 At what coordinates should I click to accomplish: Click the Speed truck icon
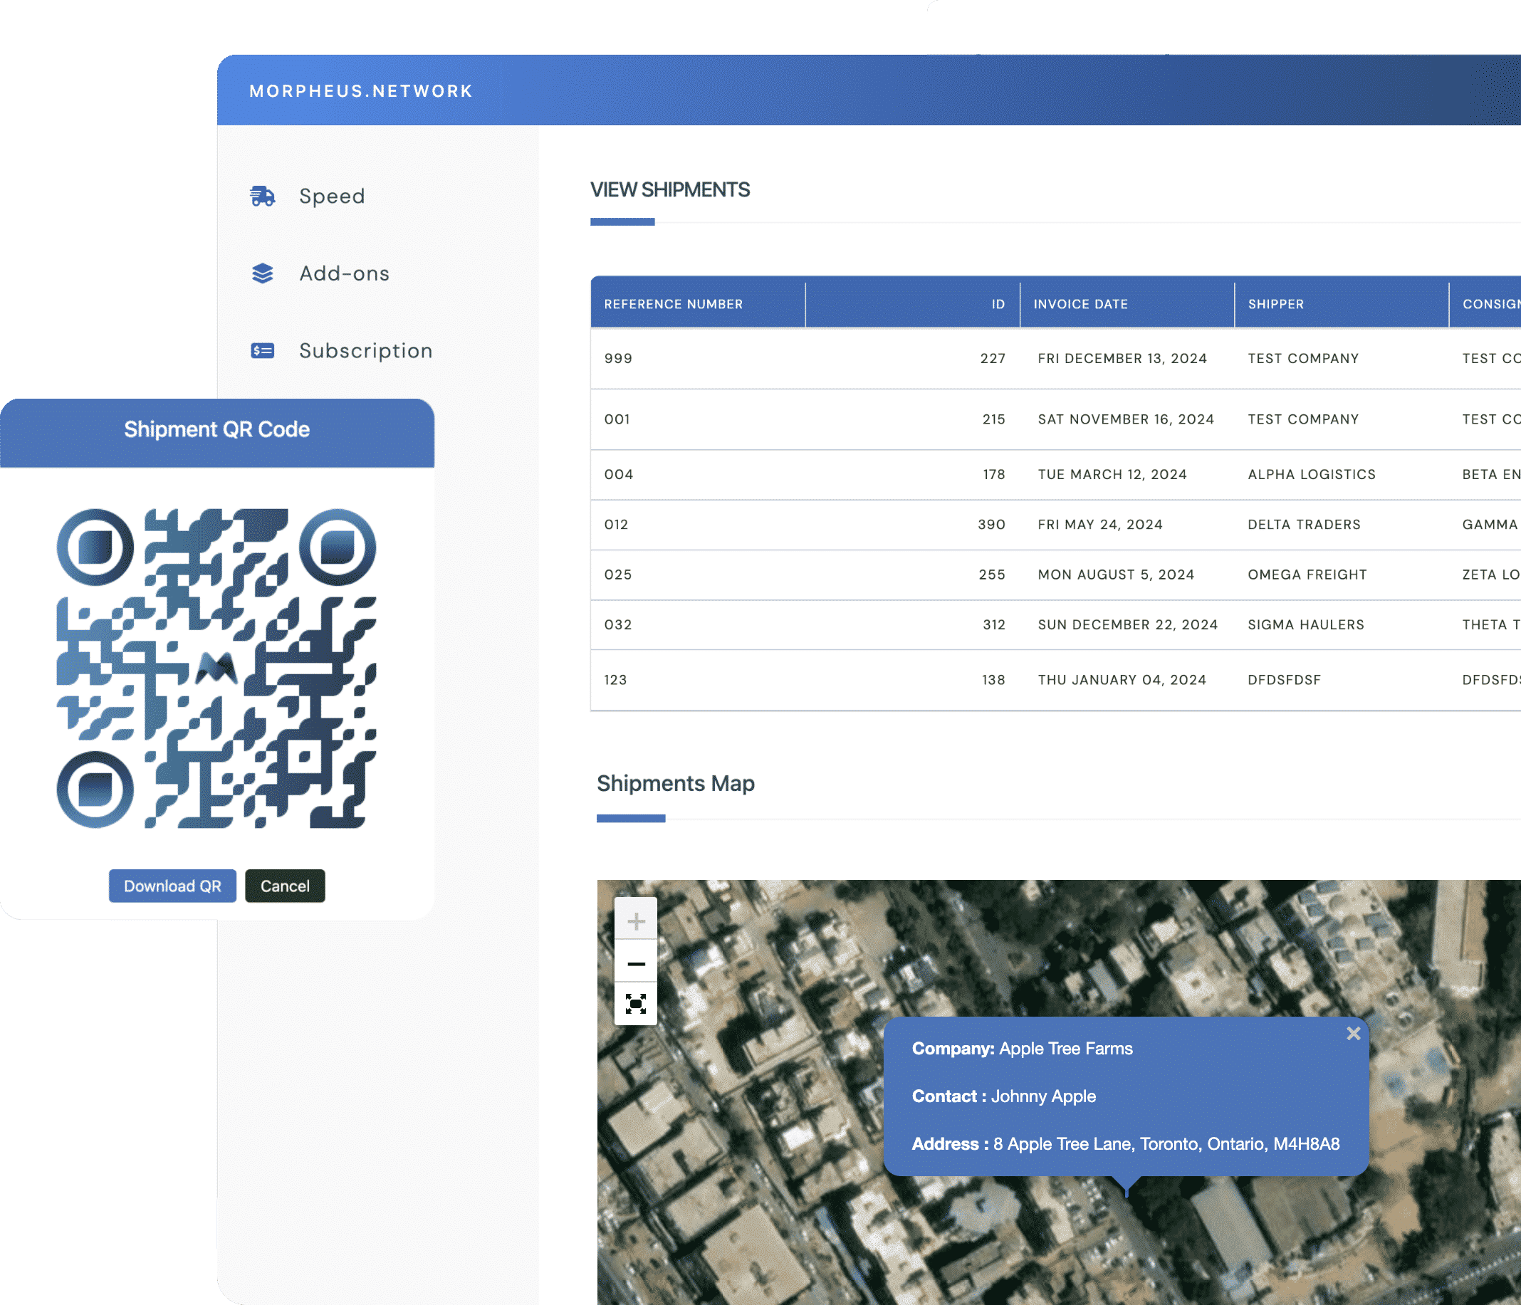262,196
